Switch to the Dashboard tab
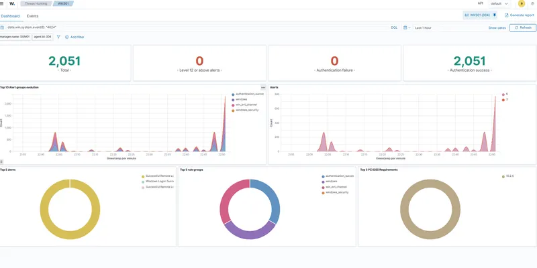Screen dimensions: 537x268 pos(10,16)
